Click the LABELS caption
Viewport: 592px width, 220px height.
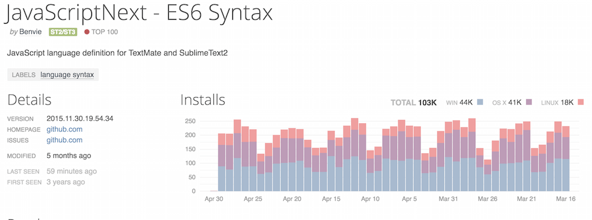coord(24,74)
